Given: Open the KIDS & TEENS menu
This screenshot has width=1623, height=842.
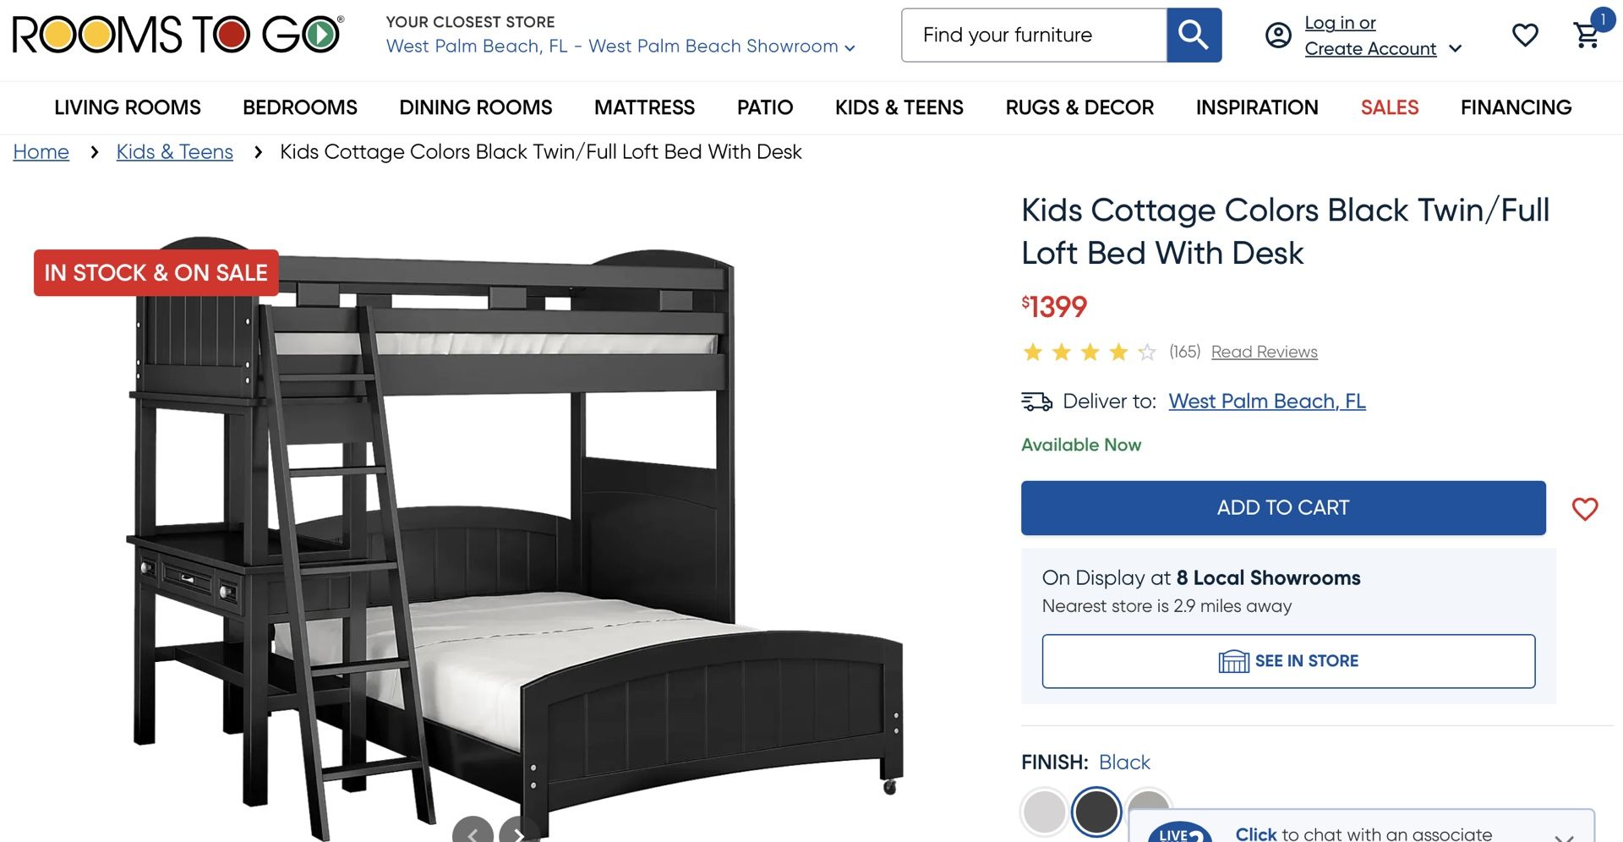Looking at the screenshot, I should tap(899, 107).
